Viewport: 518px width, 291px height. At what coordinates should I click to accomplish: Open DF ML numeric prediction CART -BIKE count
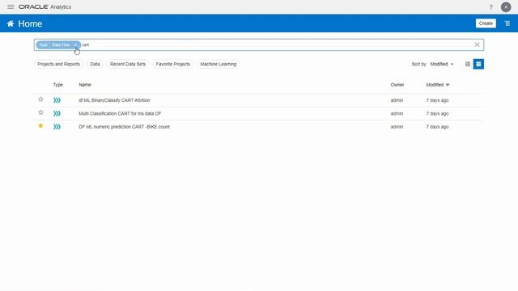(124, 127)
